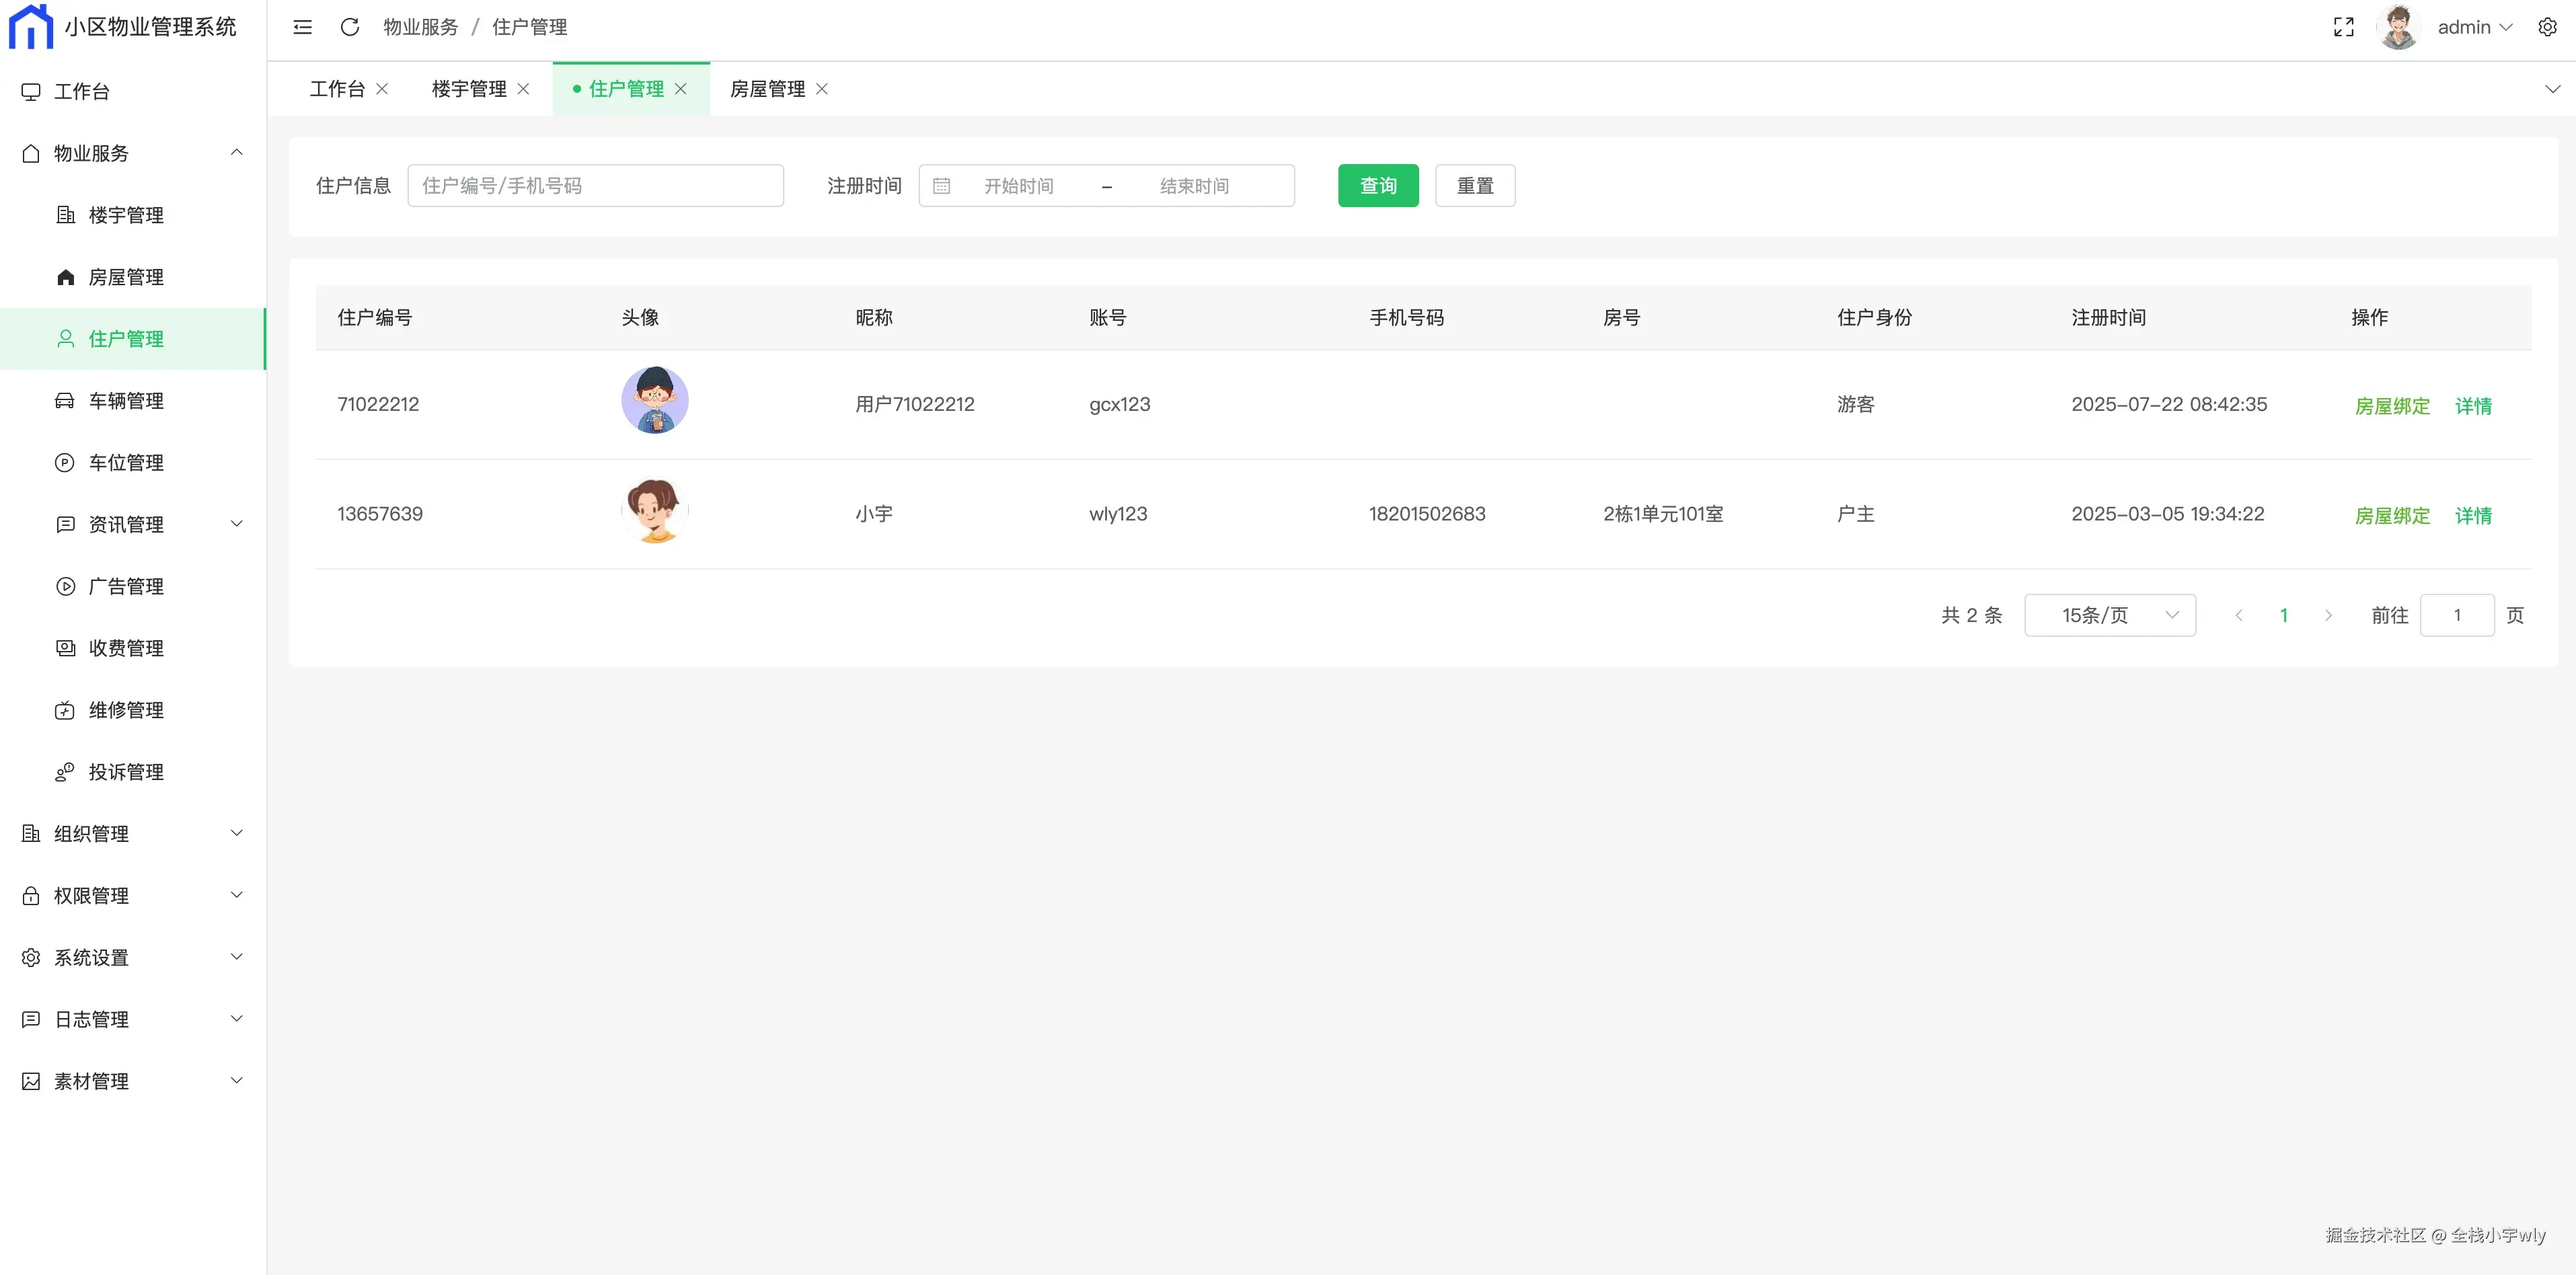2576x1275 pixels.
Task: Close the 楼宇管理 tab
Action: pos(523,89)
